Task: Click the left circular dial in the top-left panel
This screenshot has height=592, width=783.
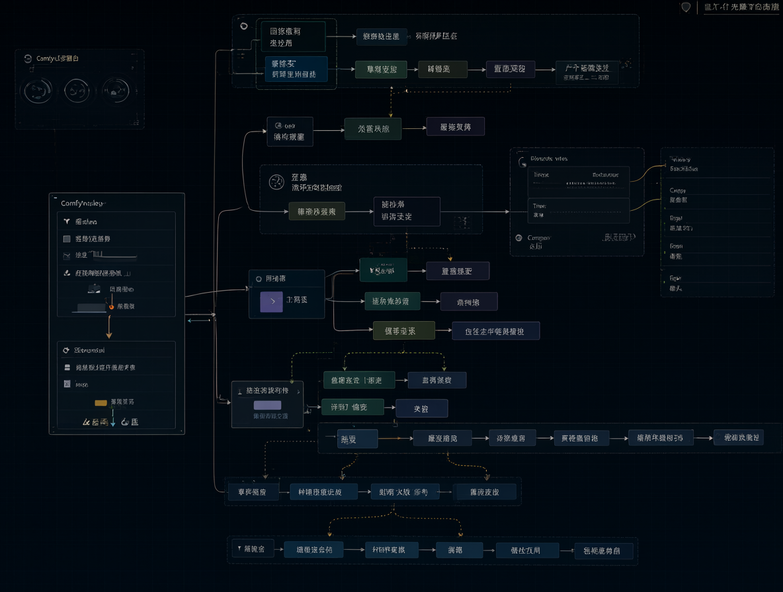Action: (x=38, y=91)
